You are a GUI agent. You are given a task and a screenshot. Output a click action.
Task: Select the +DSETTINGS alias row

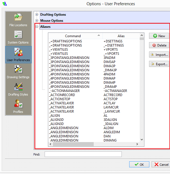coord(94,41)
